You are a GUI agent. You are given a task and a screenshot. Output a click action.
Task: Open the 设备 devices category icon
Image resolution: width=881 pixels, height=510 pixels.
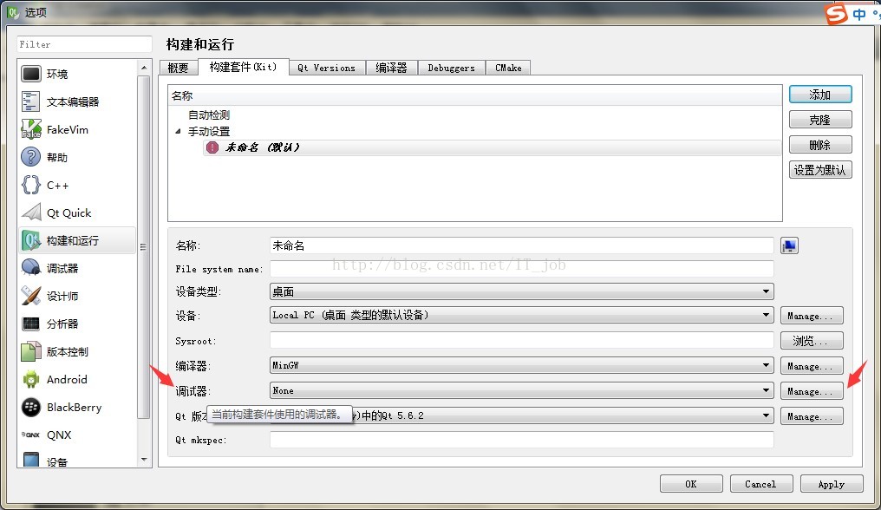click(31, 460)
